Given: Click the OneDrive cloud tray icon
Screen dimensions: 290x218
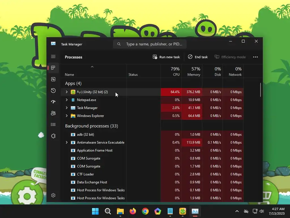Looking at the screenshot, I should (x=246, y=211).
